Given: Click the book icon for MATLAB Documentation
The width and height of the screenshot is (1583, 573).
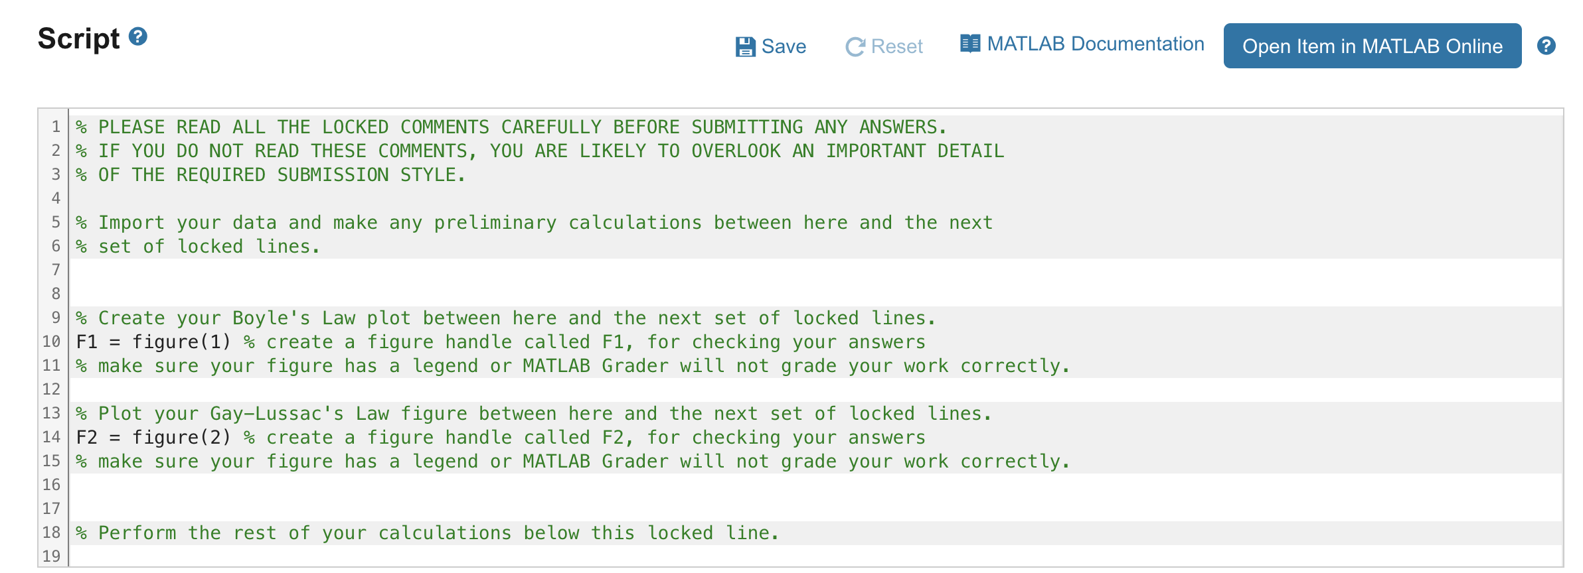Looking at the screenshot, I should pyautogui.click(x=969, y=44).
